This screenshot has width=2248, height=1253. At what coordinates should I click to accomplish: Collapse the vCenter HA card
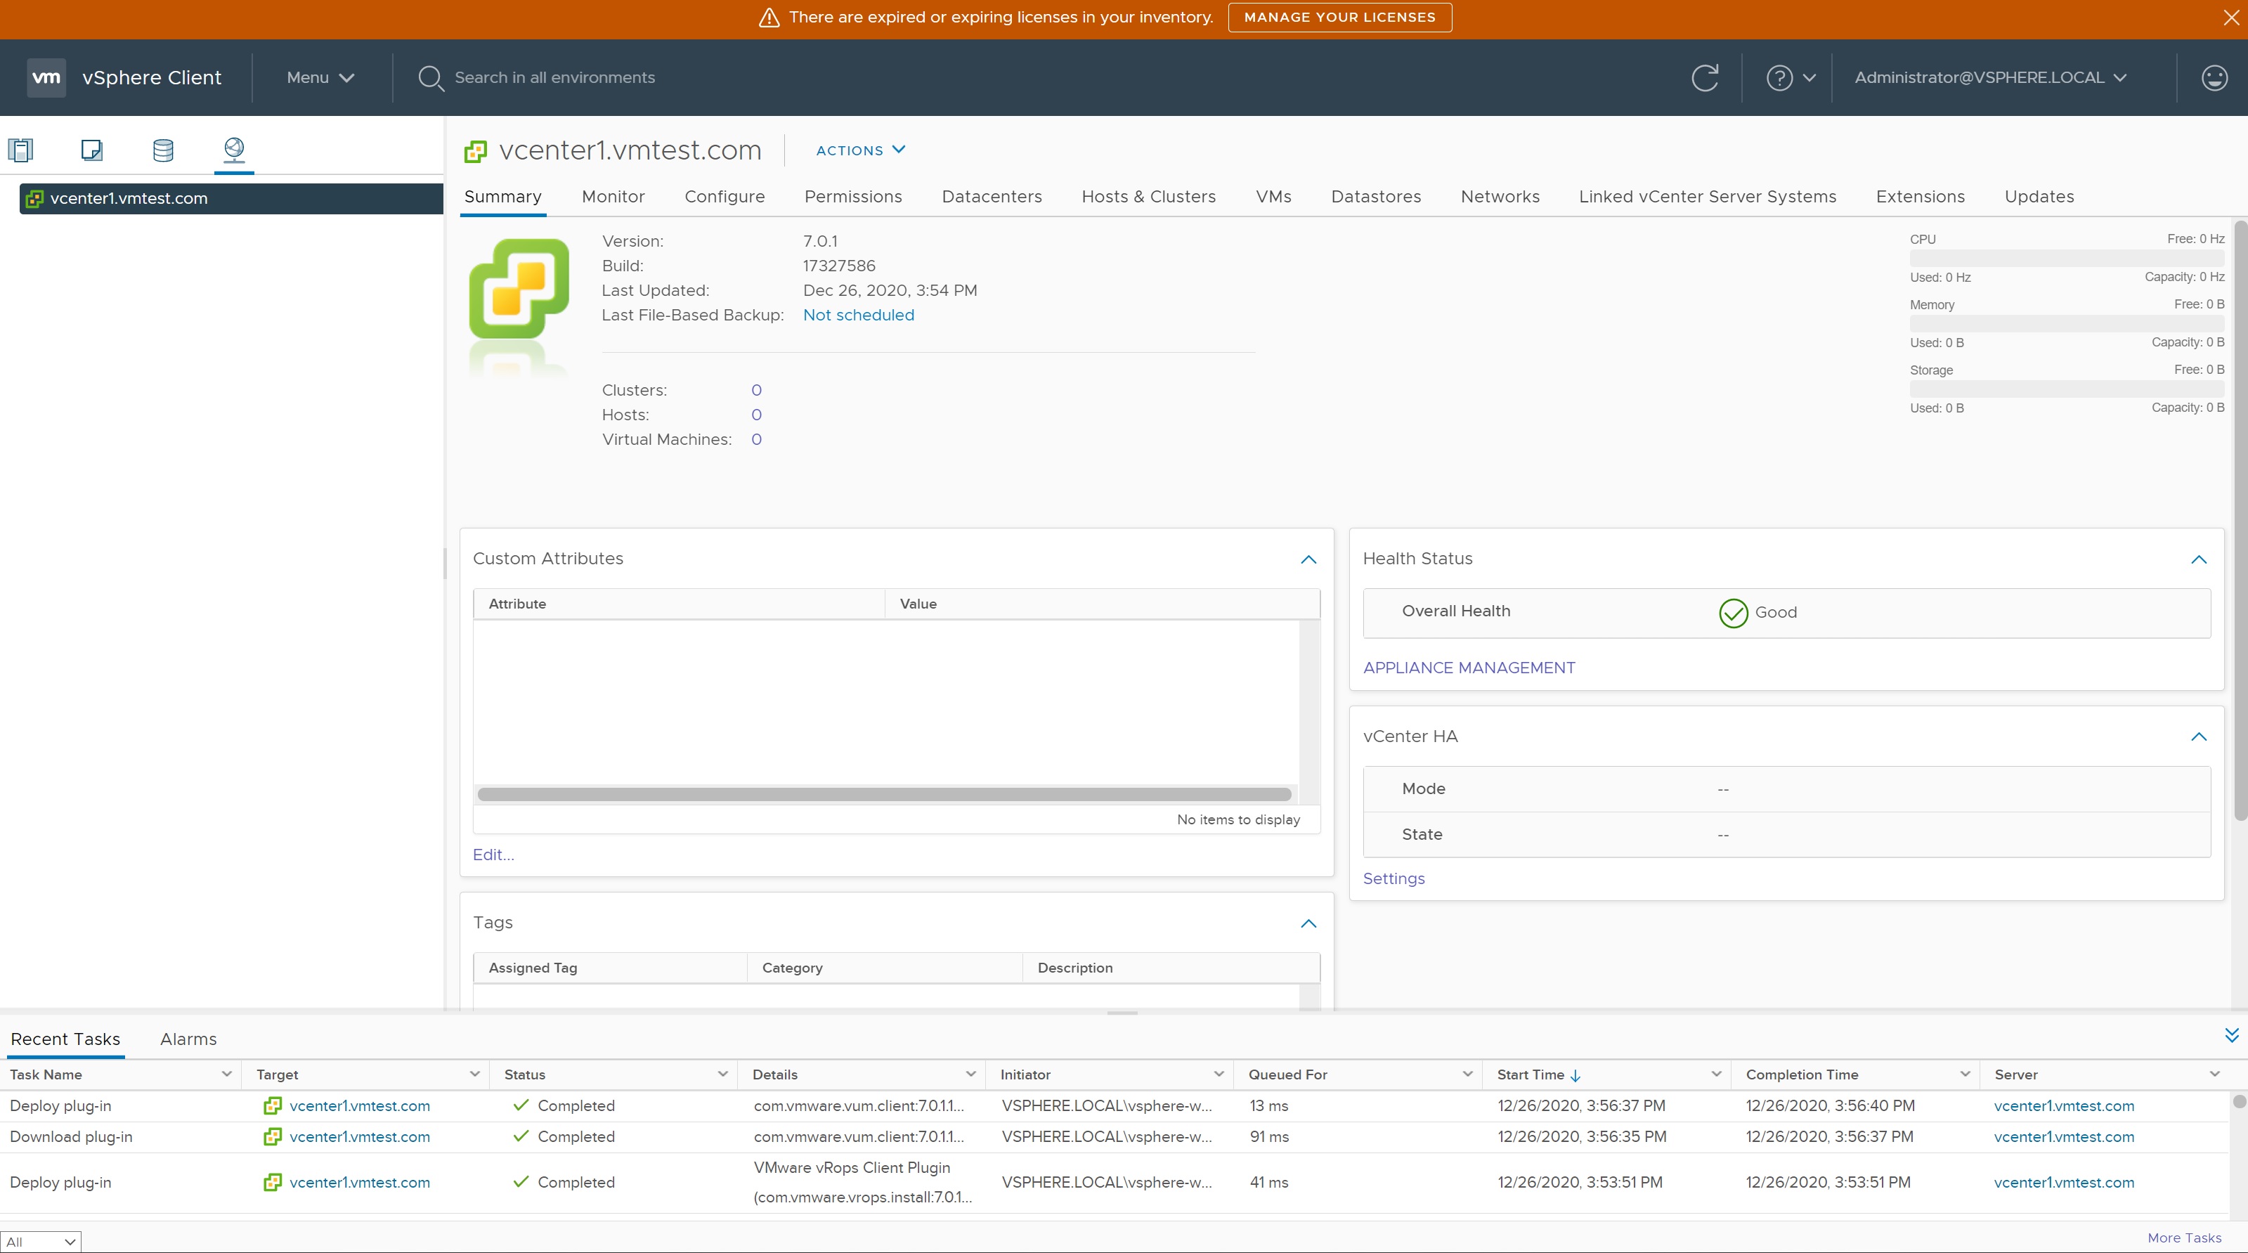[x=2198, y=737]
